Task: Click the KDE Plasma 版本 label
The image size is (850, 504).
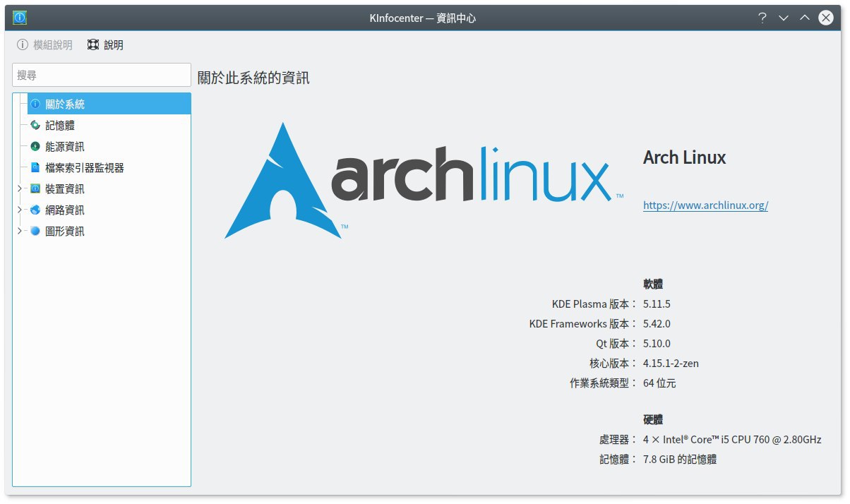Action: click(594, 304)
